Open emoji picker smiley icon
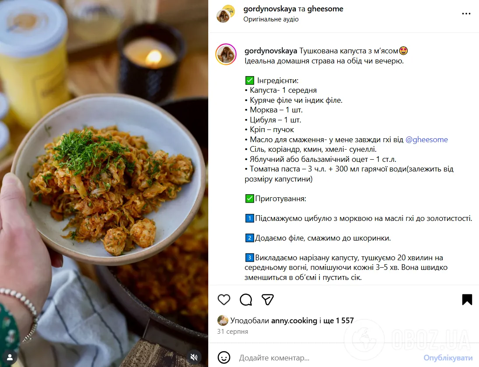Viewport: 479px width, 367px height. [x=224, y=357]
